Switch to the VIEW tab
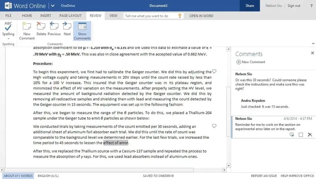The height and width of the screenshot is (179, 316). click(113, 16)
